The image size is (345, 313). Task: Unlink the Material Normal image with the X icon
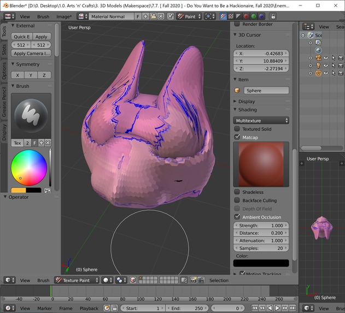click(x=161, y=16)
